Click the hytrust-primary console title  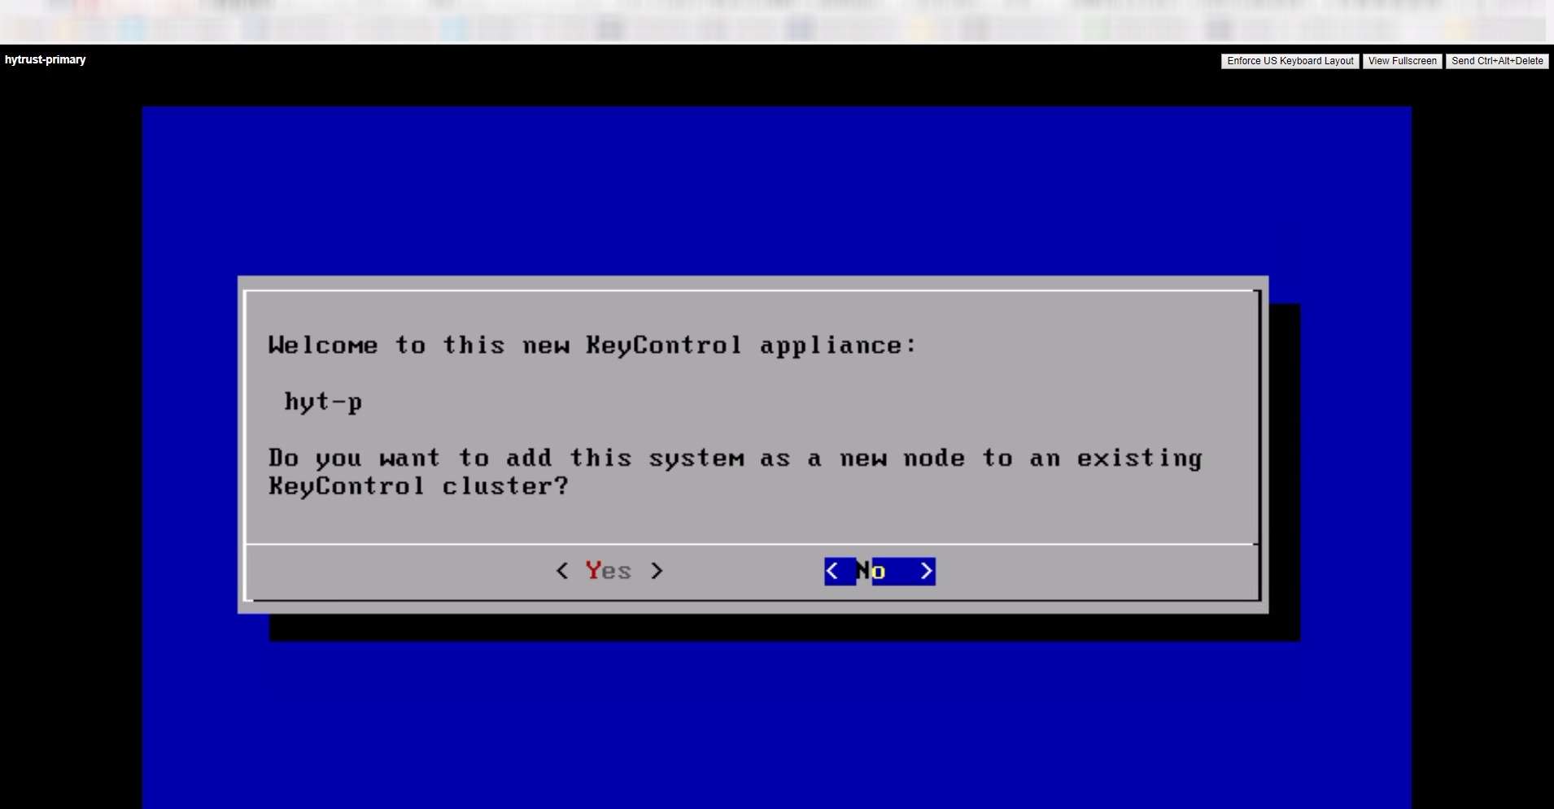click(x=45, y=59)
